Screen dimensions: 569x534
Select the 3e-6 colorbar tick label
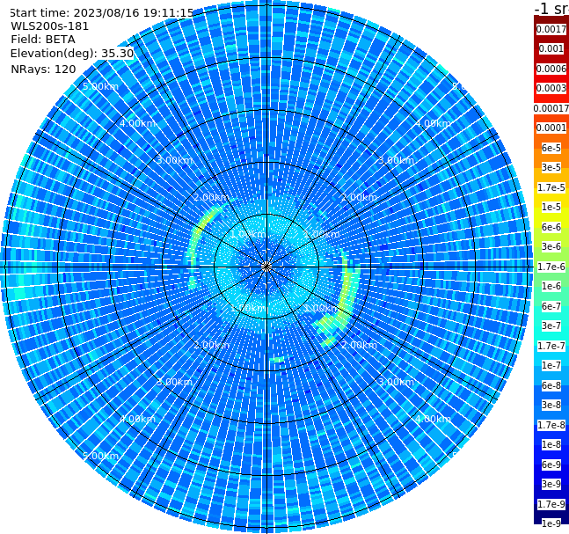551,246
